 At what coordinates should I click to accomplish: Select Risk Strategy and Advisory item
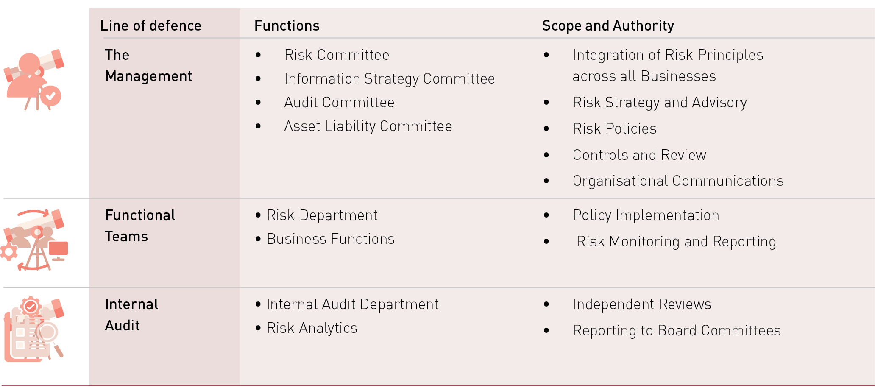click(660, 103)
